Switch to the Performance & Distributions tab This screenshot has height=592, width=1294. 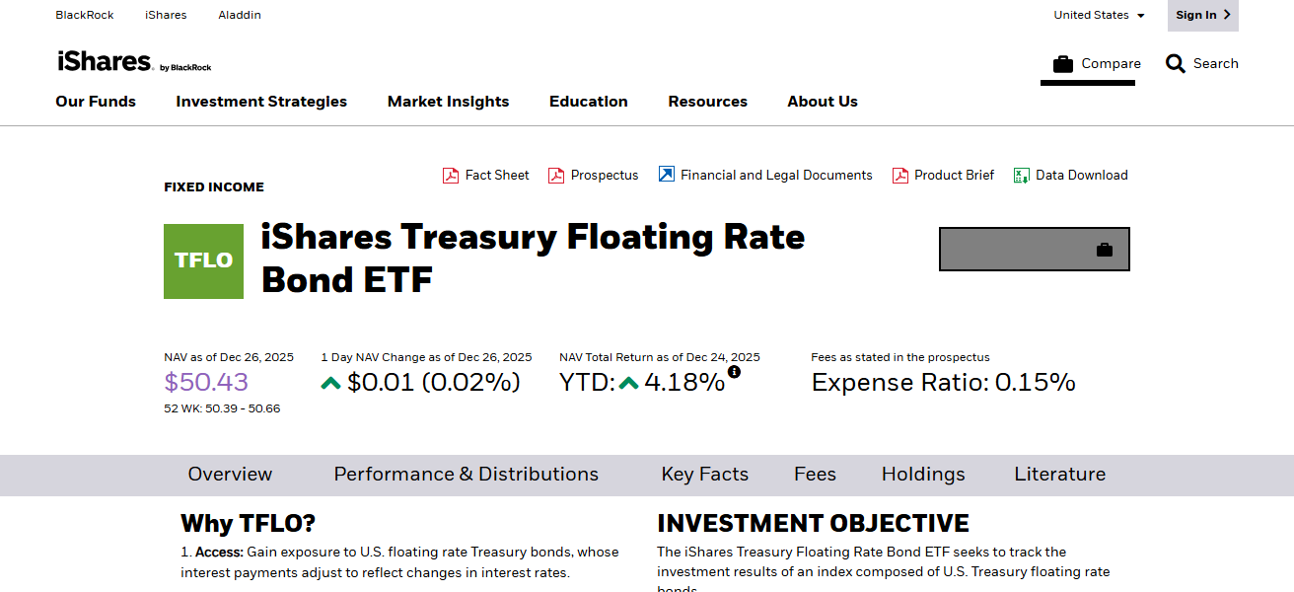[466, 475]
